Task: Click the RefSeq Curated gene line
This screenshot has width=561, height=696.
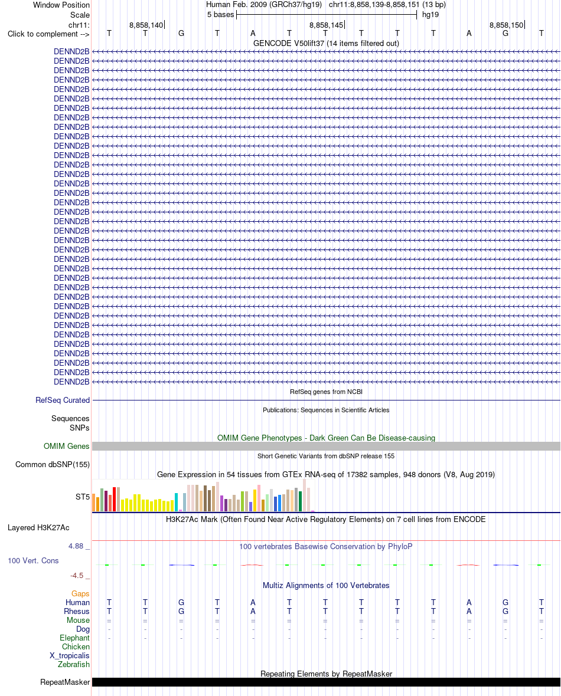Action: tap(326, 400)
